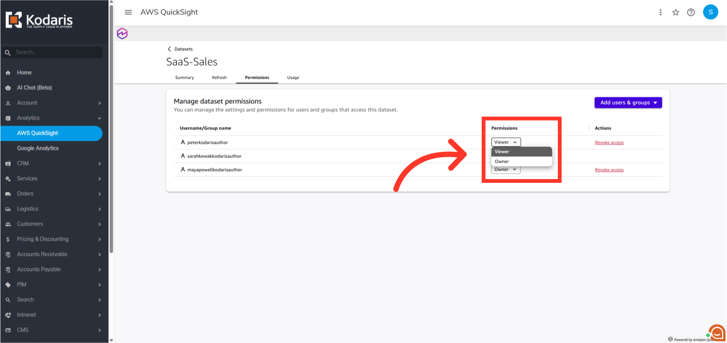Click the Home house icon

pos(8,73)
